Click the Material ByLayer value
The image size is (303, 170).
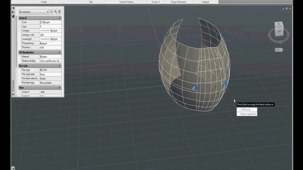[50, 57]
